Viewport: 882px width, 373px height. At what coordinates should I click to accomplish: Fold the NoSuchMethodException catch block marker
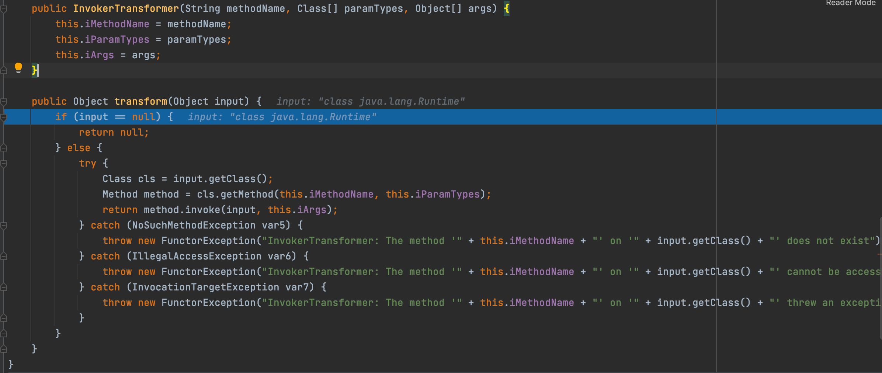[4, 226]
